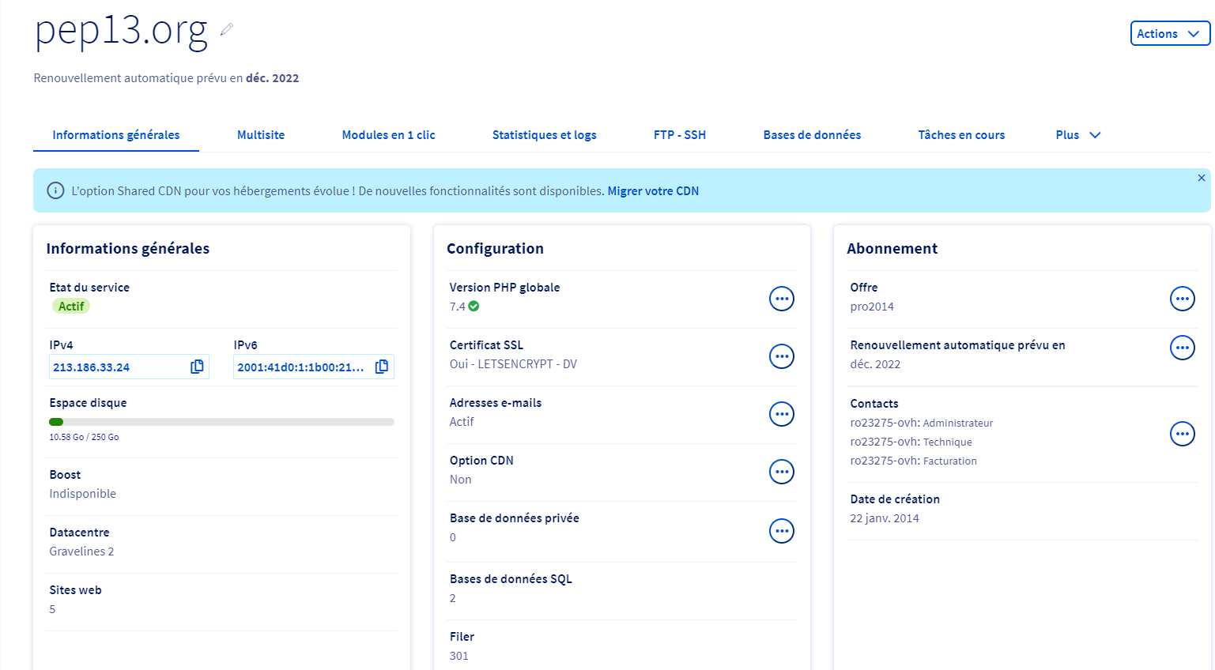
Task: Copy the IPv4 address to clipboard
Action: point(197,367)
